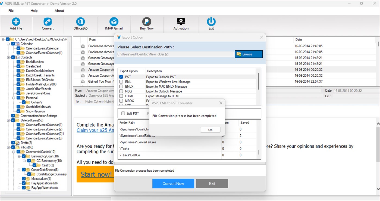Image resolution: width=380 pixels, height=201 pixels.
Task: Click OK on the completion dialog
Action: (210, 130)
